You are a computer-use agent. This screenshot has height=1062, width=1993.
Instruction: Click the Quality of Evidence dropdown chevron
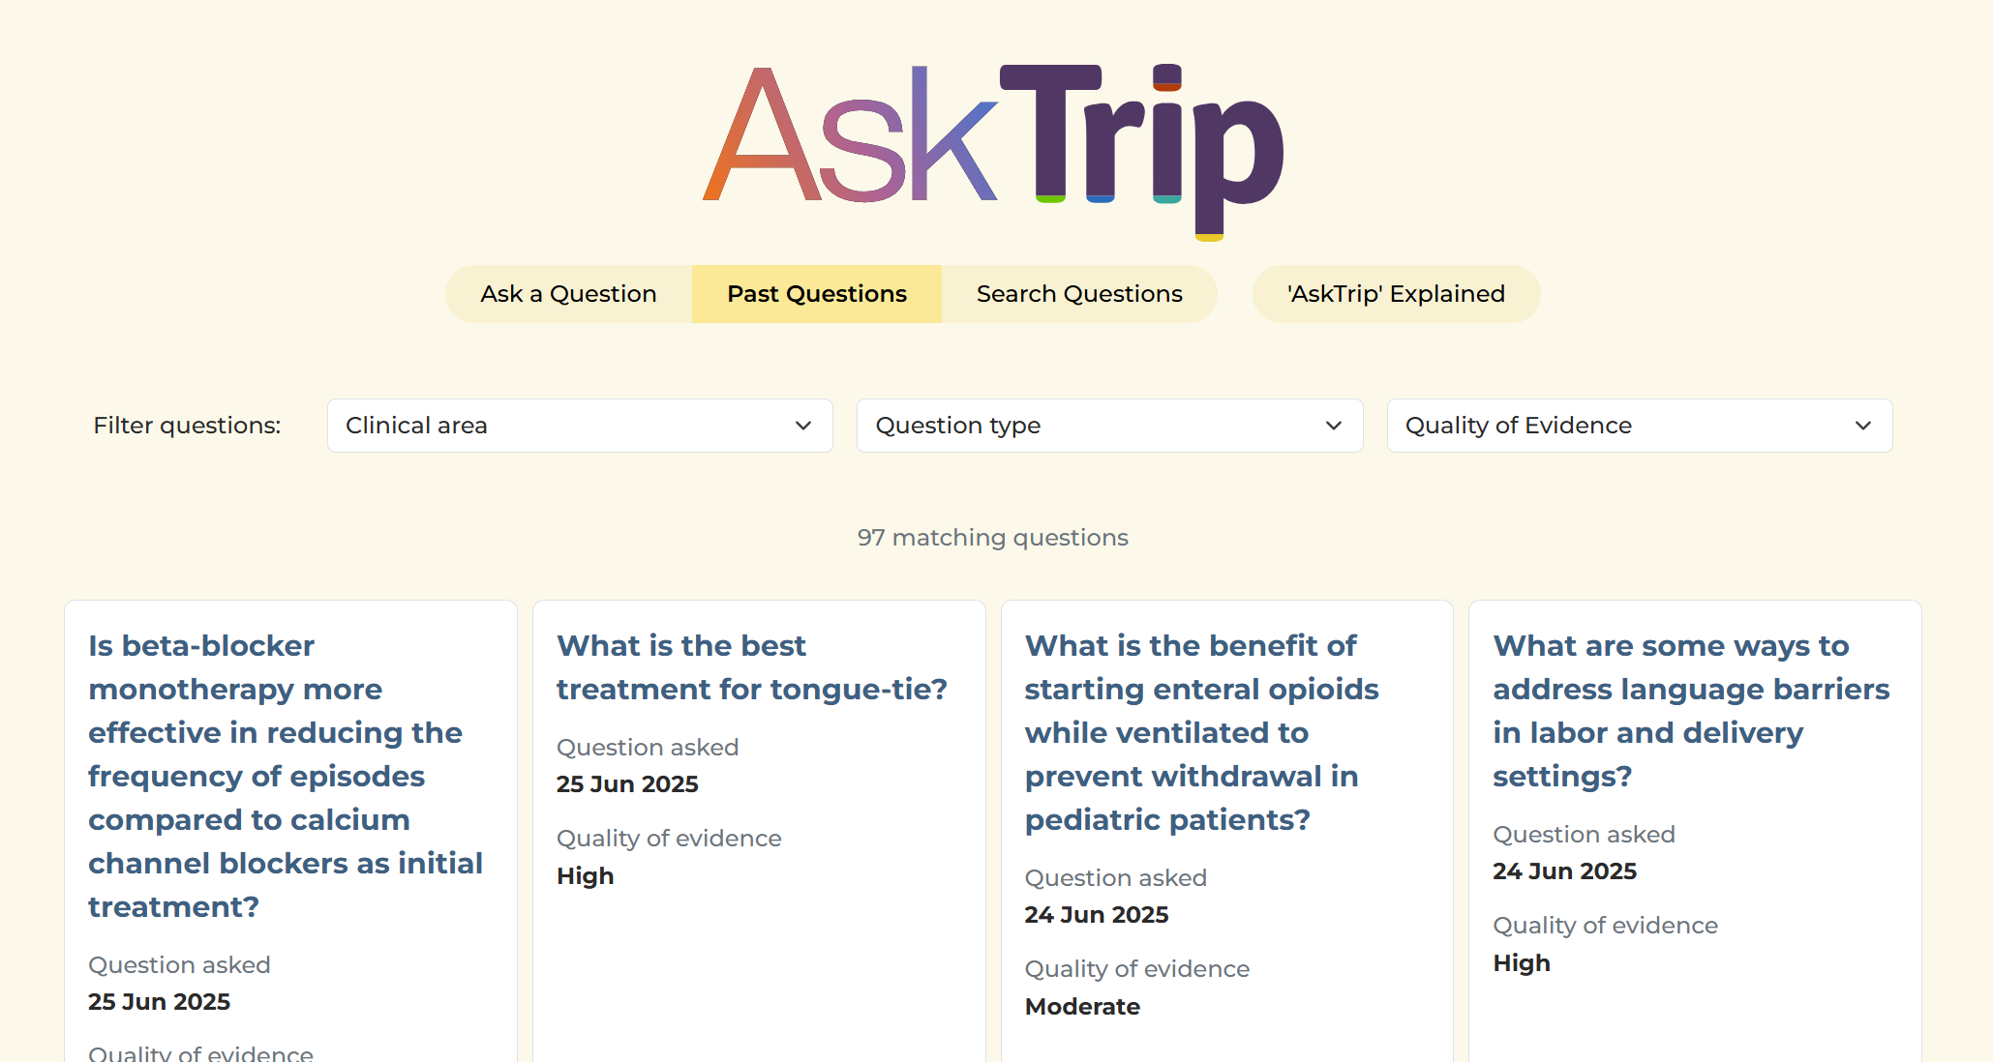coord(1863,426)
